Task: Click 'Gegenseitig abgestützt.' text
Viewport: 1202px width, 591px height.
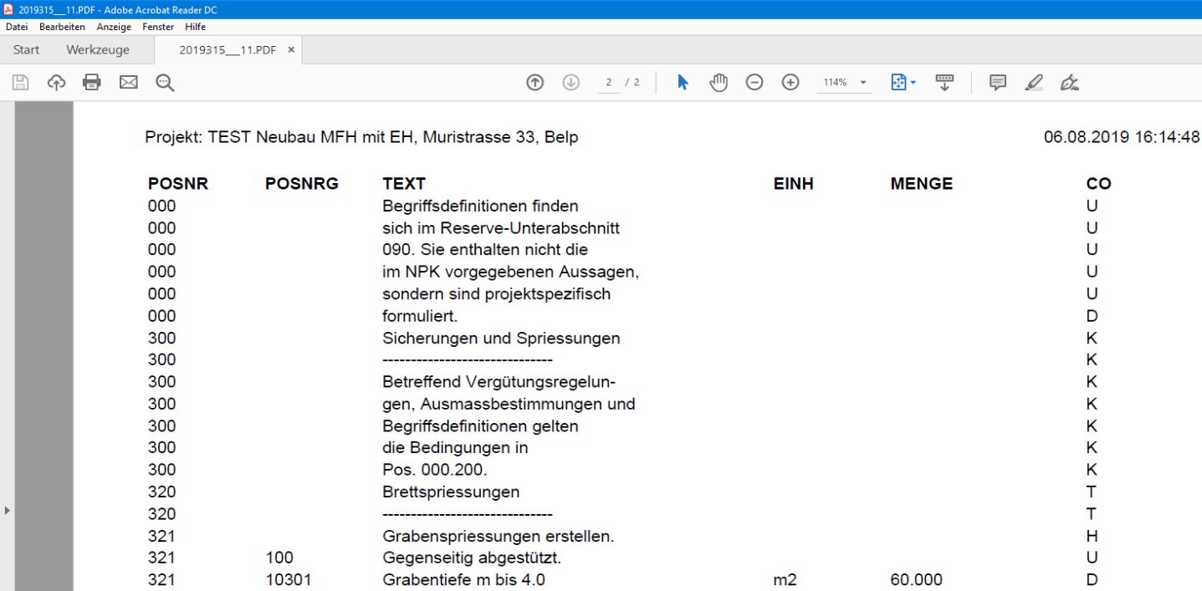Action: click(x=472, y=558)
